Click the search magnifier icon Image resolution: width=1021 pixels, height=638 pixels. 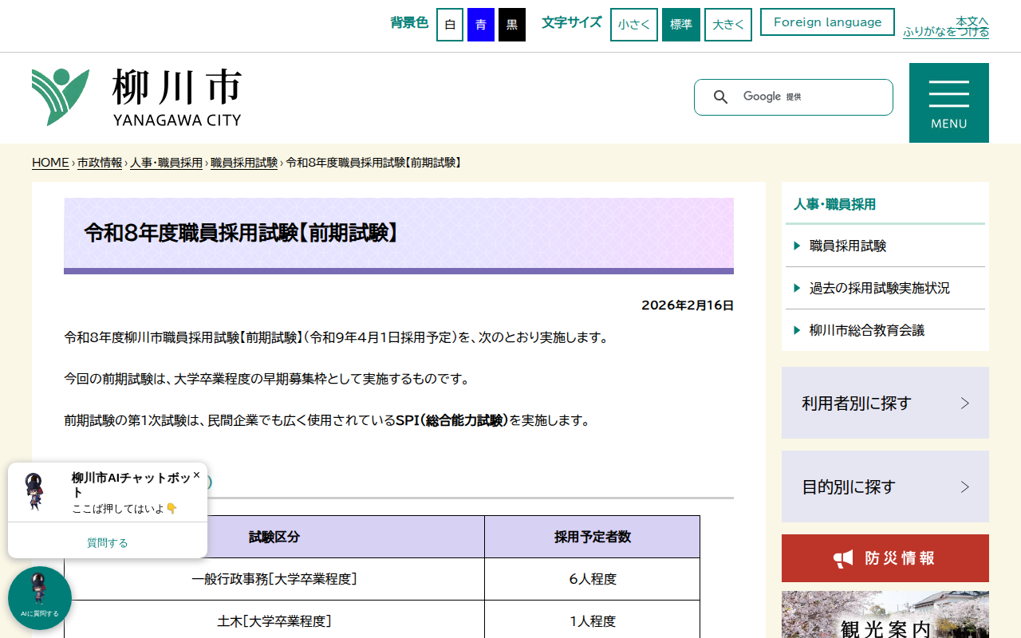pyautogui.click(x=720, y=97)
